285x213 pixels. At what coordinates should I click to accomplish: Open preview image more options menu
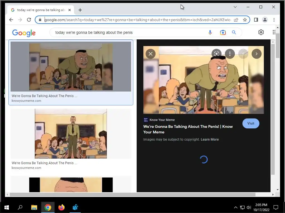(x=230, y=54)
